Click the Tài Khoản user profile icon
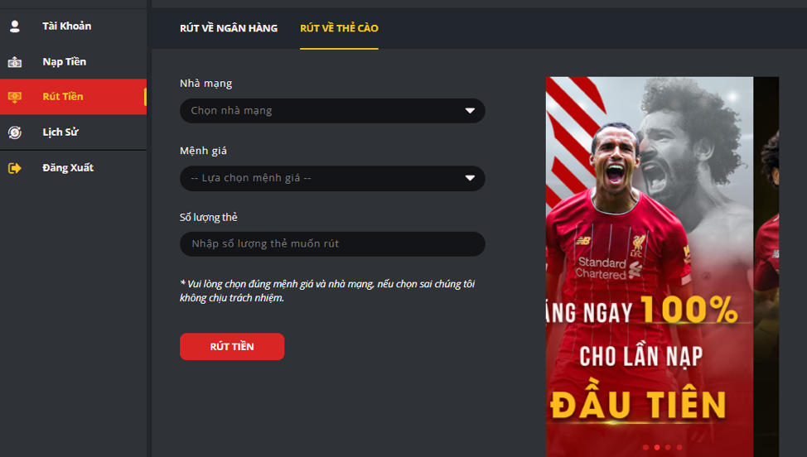This screenshot has width=807, height=457. click(15, 26)
